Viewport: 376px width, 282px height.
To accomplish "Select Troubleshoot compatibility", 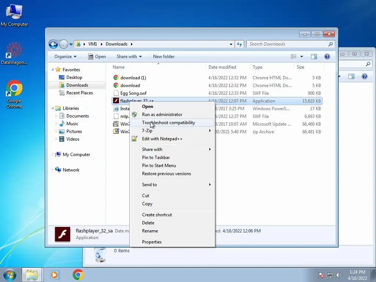I will tap(172, 123).
